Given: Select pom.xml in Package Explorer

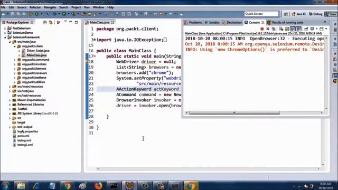Looking at the screenshot, I should click(23, 136).
